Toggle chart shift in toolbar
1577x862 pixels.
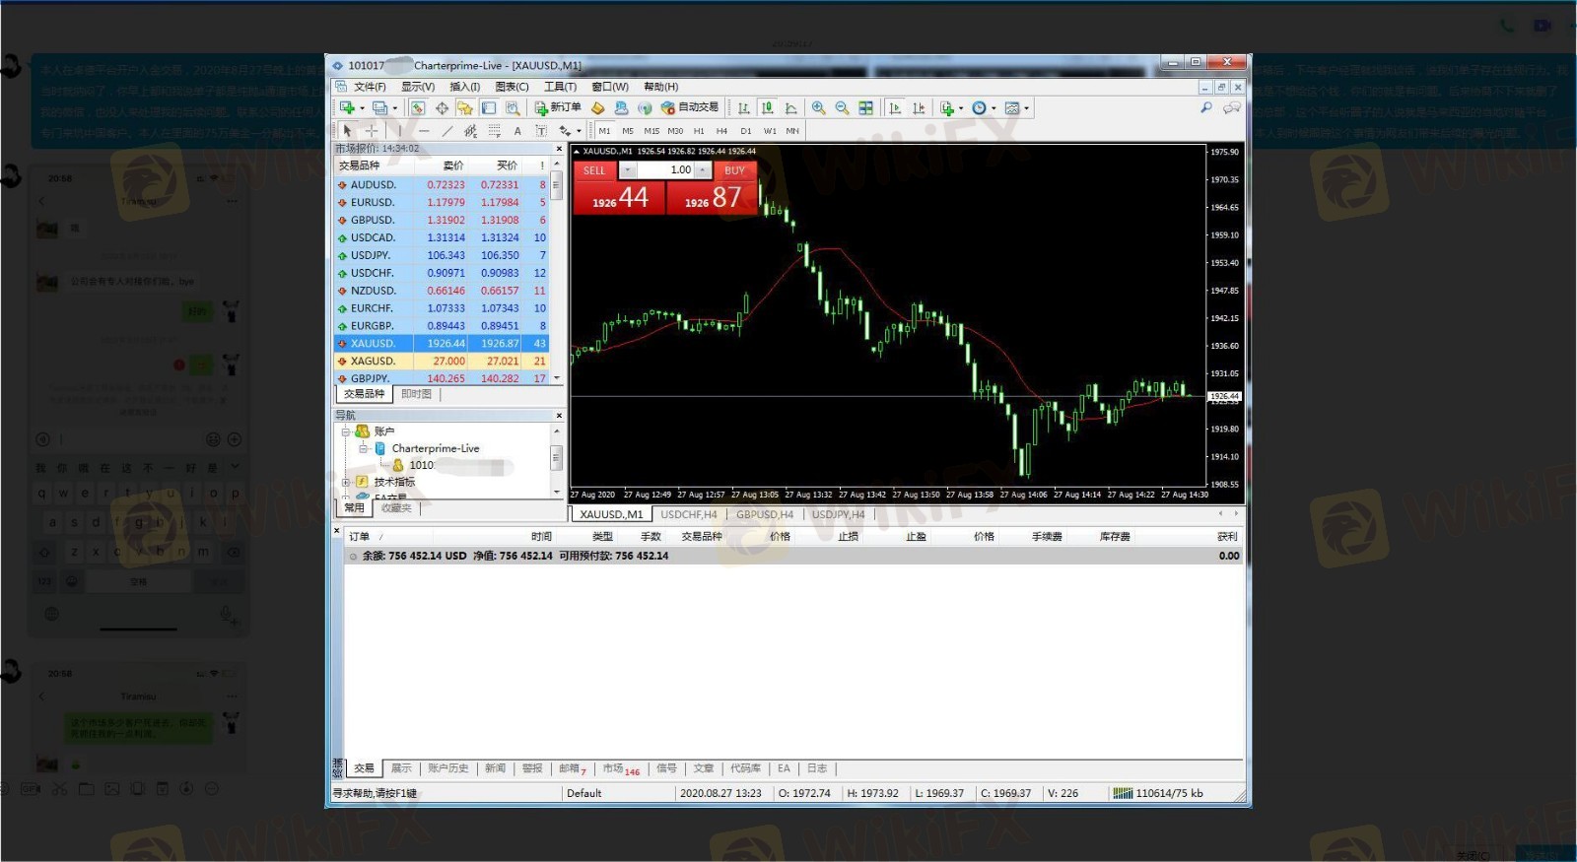pyautogui.click(x=919, y=108)
